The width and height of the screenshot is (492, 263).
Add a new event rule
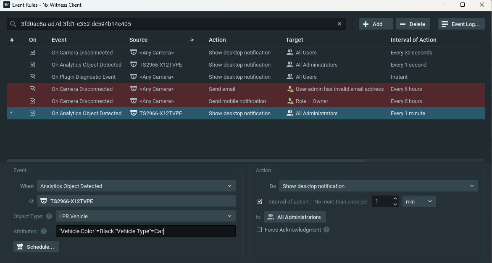coord(376,24)
